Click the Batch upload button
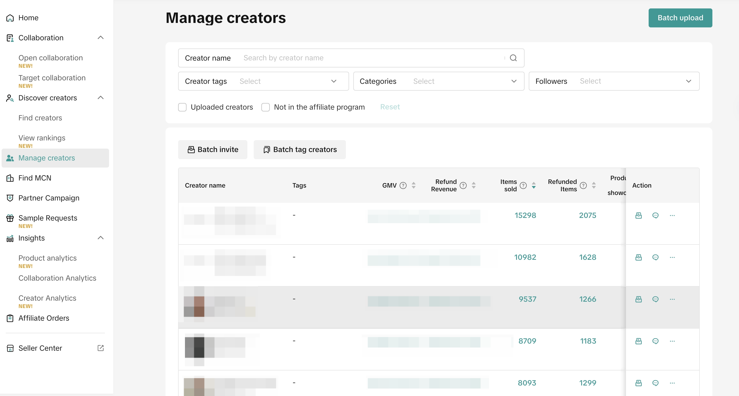Viewport: 739px width, 396px height. 680,18
